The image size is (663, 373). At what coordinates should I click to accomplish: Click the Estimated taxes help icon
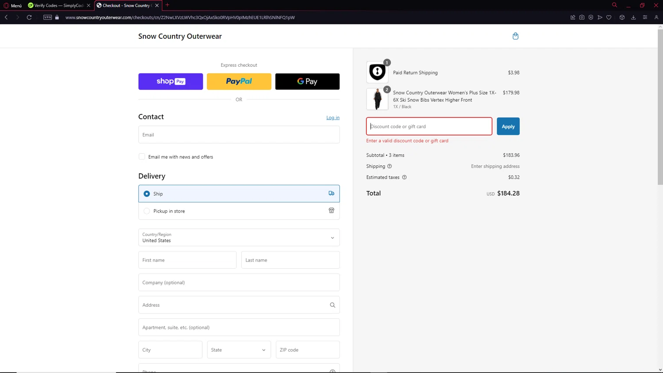(404, 177)
